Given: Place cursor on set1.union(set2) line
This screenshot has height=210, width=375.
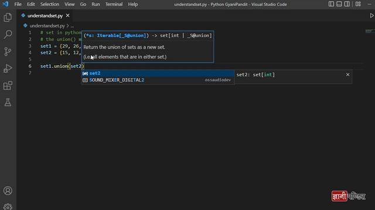Looking at the screenshot, I should click(62, 66).
